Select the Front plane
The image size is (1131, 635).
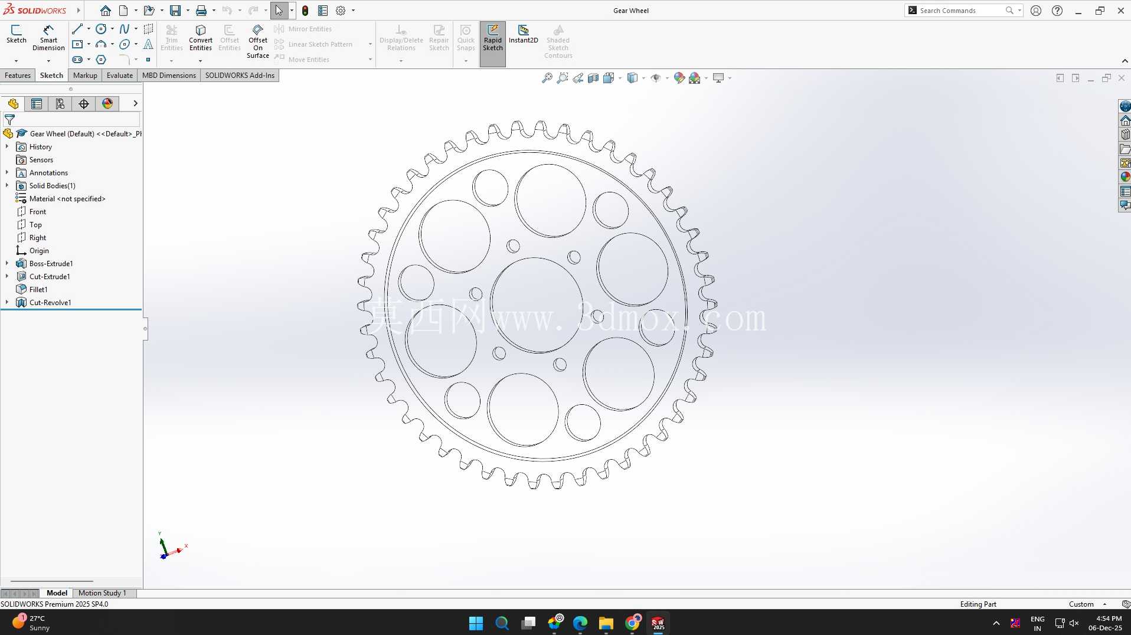pos(38,211)
